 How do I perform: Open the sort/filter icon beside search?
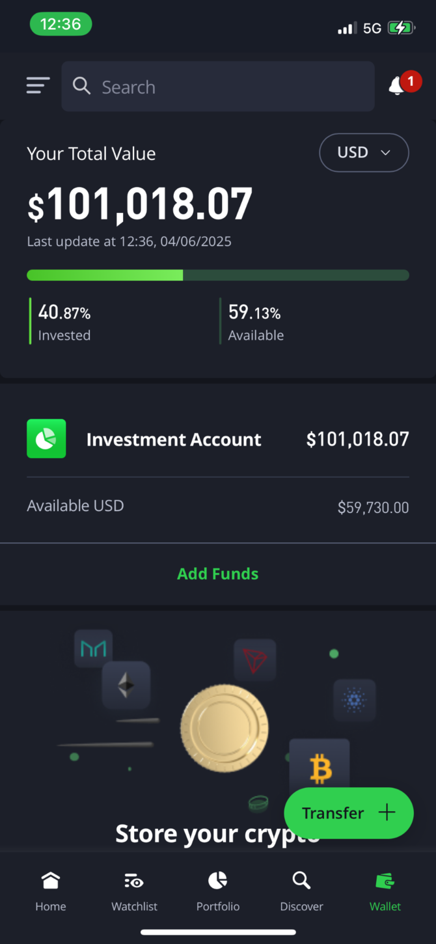37,85
